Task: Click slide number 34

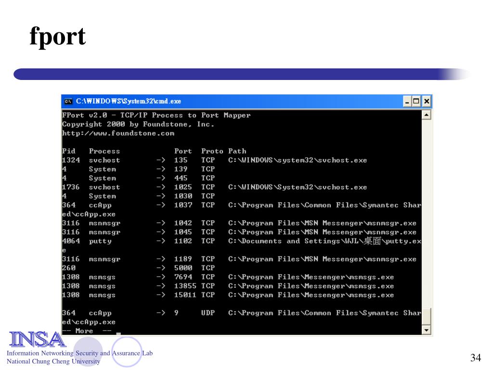Action: click(476, 357)
